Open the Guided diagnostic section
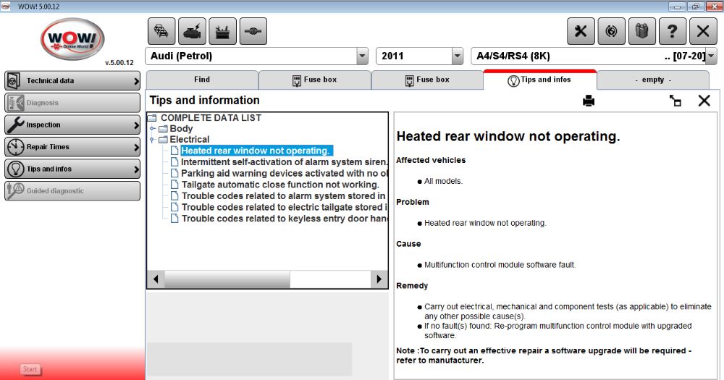The height and width of the screenshot is (380, 724). point(72,190)
